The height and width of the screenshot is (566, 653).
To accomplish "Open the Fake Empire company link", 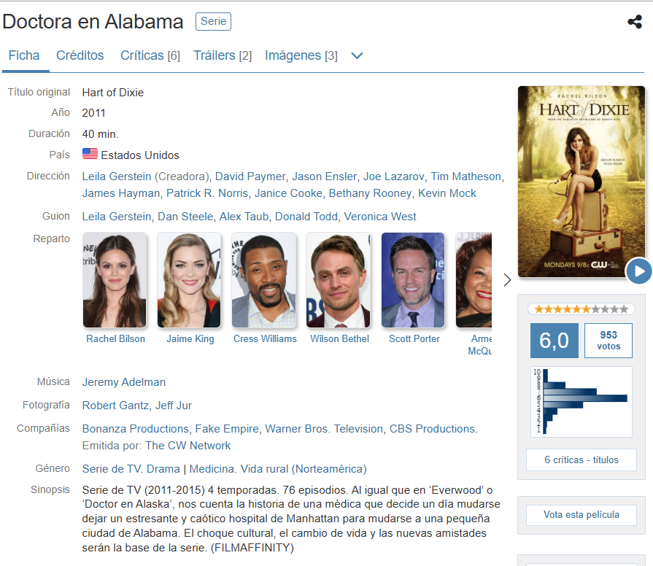I will point(227,429).
